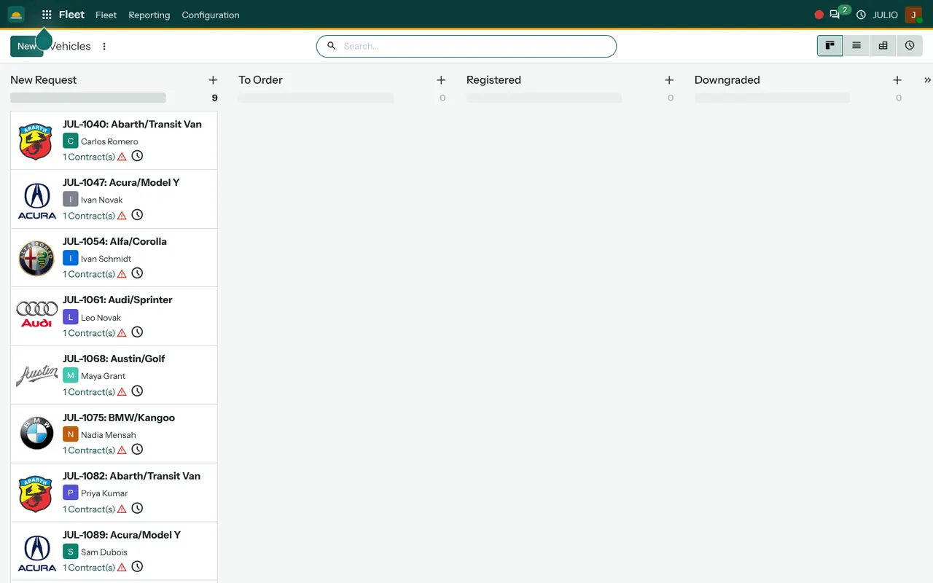Image resolution: width=933 pixels, height=583 pixels.
Task: Click the BMW logo on JUL-1075 card
Action: (x=36, y=434)
